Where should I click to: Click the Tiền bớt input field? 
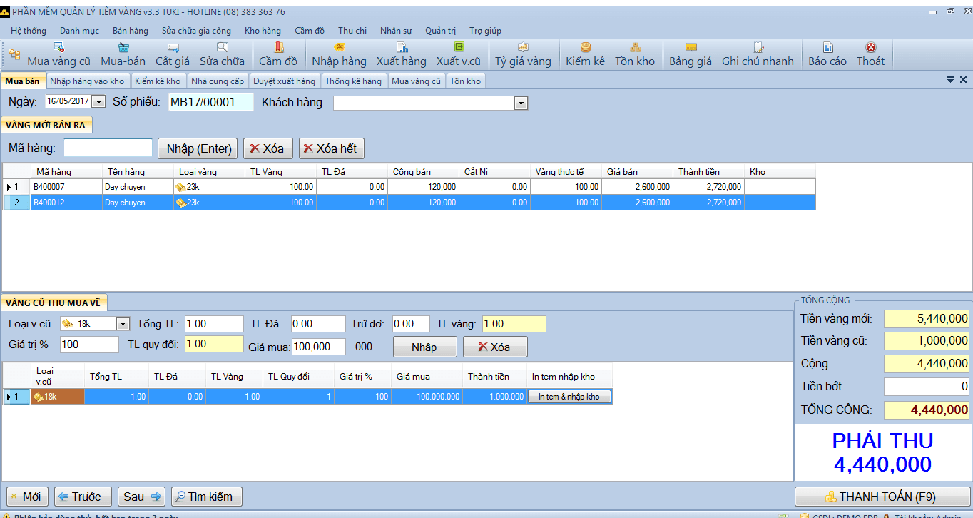click(x=927, y=387)
